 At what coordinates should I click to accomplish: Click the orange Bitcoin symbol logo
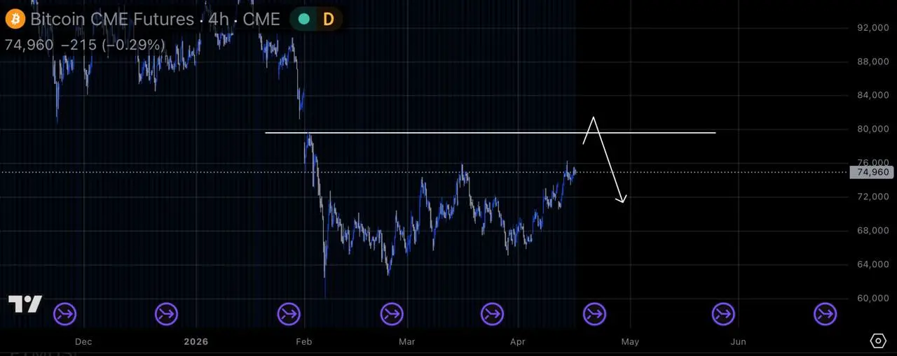tap(15, 19)
